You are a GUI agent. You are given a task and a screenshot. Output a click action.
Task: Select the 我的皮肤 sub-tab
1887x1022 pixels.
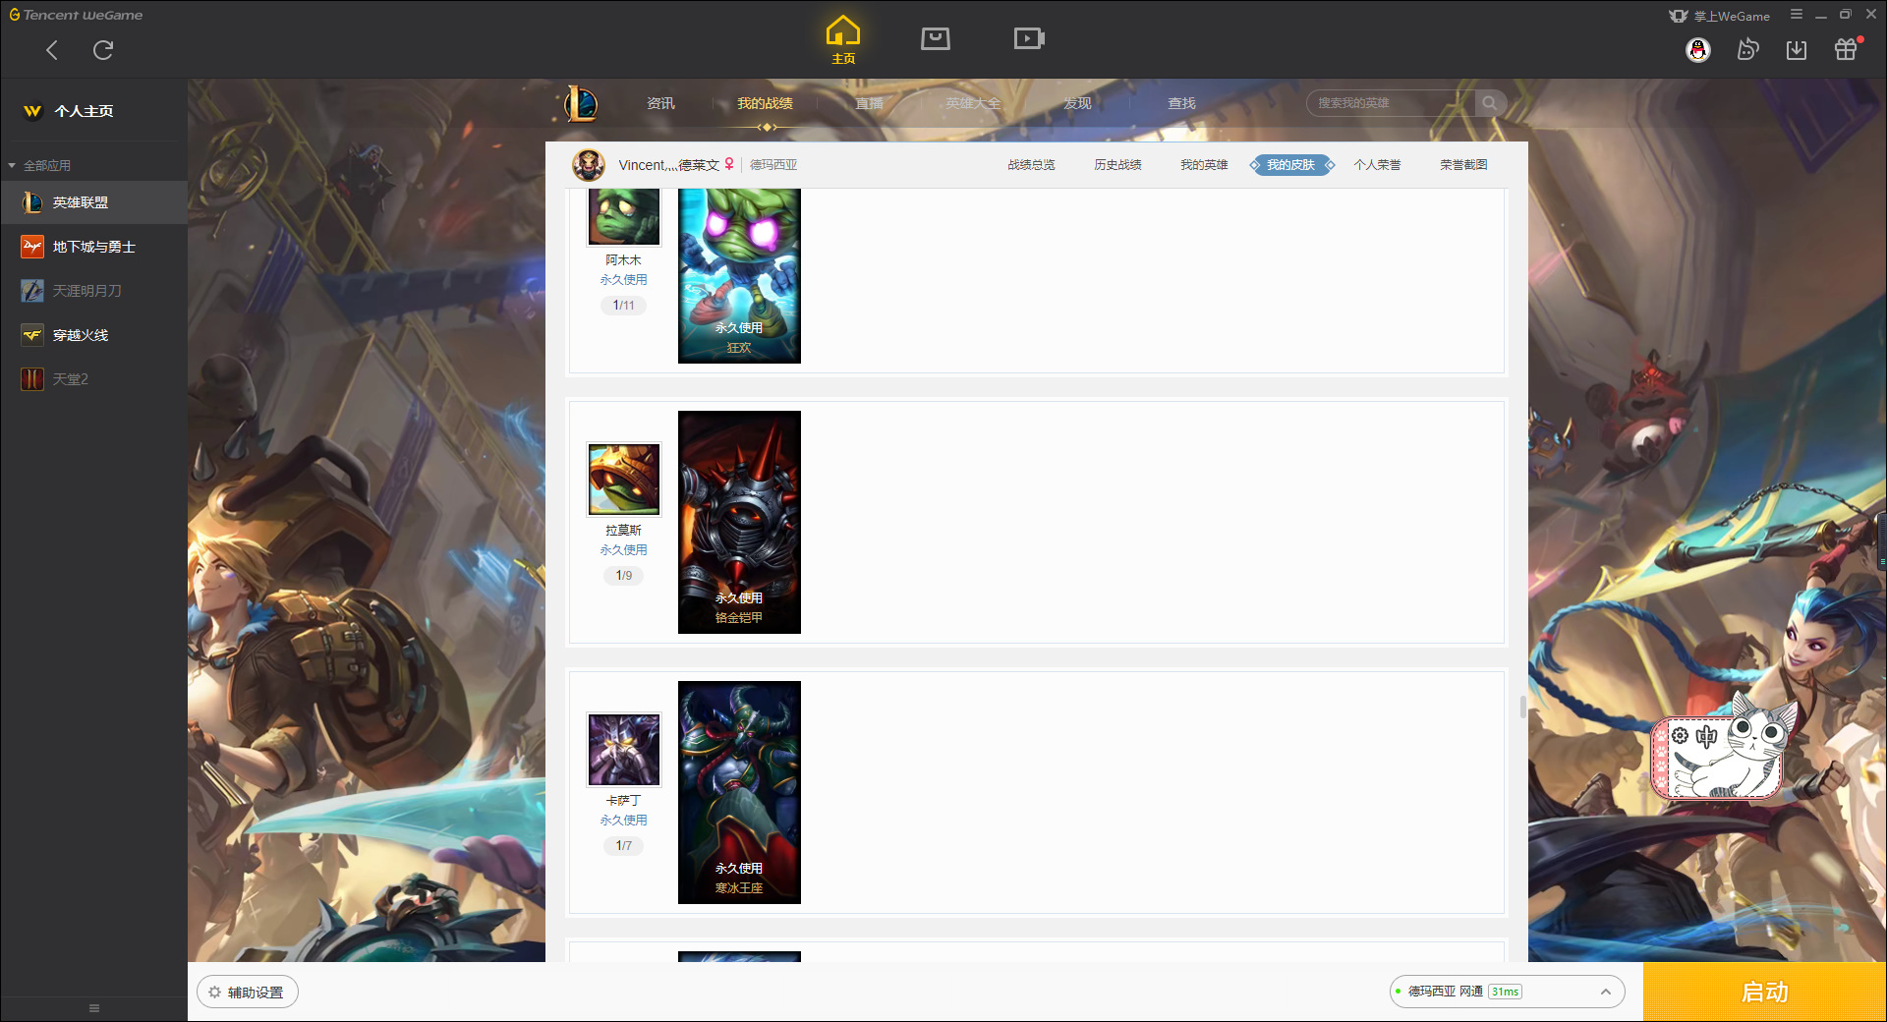pos(1291,165)
